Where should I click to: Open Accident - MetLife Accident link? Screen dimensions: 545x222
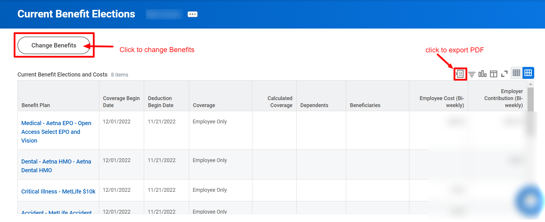pyautogui.click(x=56, y=212)
